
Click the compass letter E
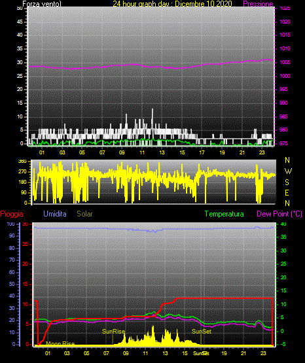287,193
